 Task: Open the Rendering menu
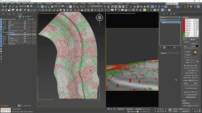click(x=58, y=3)
